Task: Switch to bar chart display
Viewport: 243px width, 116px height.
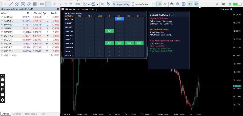Action: pyautogui.click(x=153, y=4)
